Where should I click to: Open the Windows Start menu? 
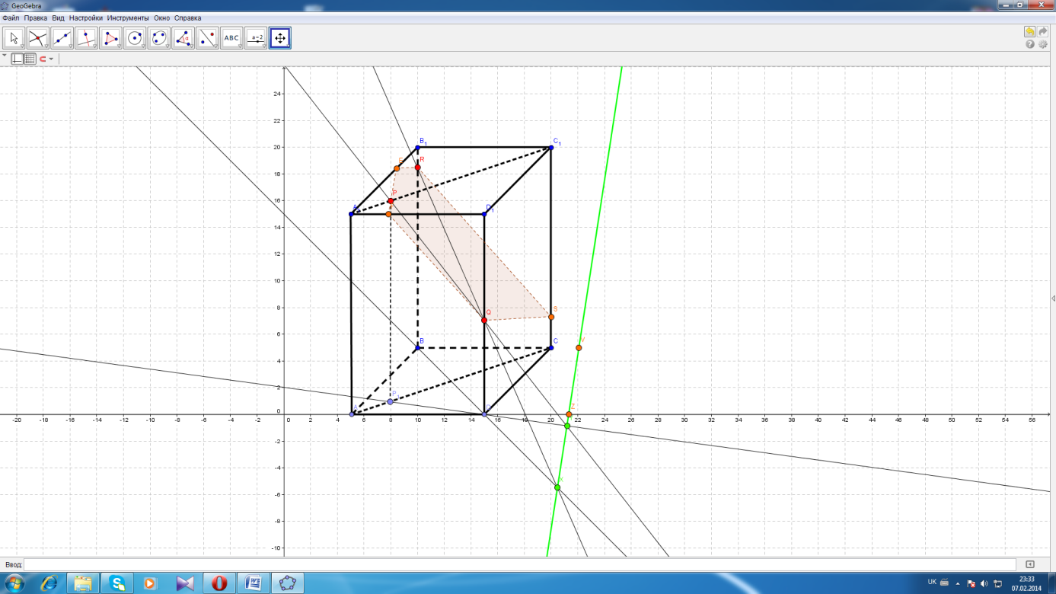14,583
